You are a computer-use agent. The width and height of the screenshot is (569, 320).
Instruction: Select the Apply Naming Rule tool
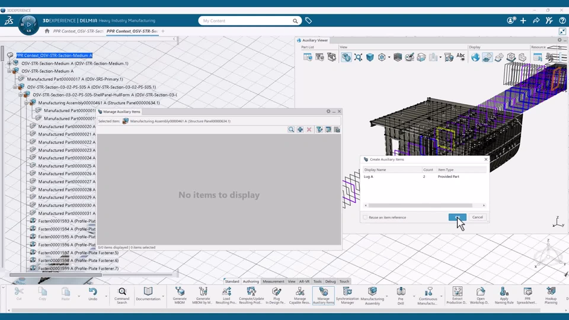(504, 292)
